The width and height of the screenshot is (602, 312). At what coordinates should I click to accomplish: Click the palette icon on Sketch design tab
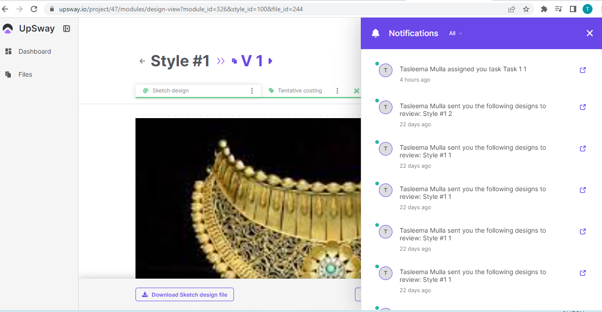pyautogui.click(x=145, y=90)
